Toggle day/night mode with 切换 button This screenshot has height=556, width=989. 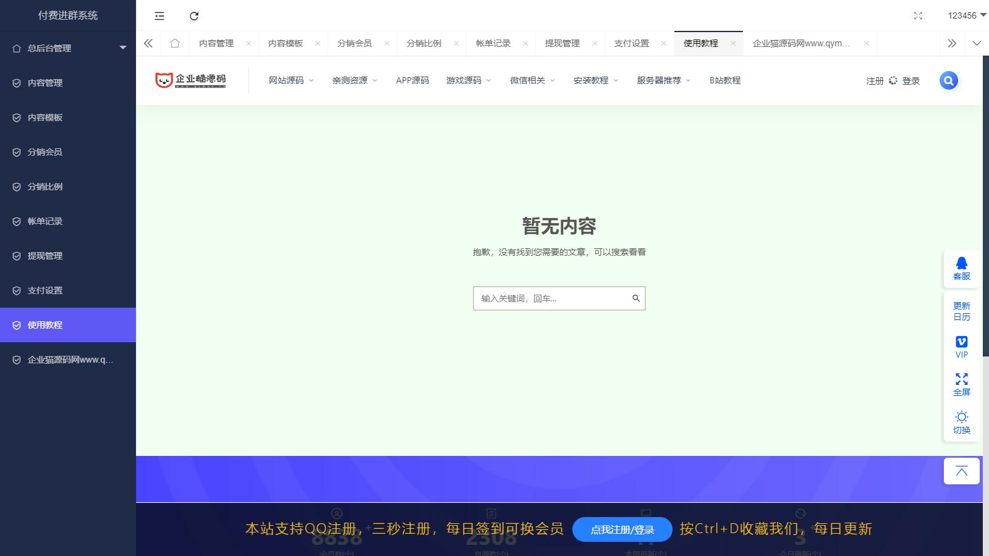[961, 423]
